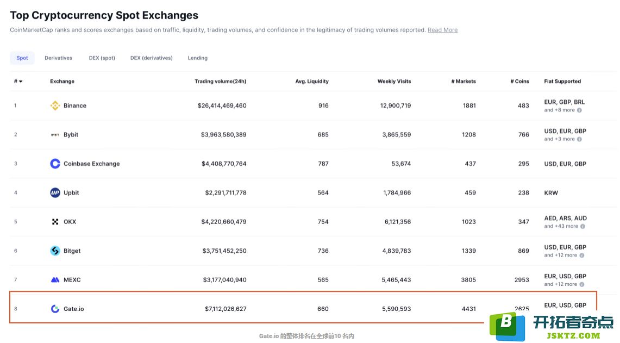Open fiat info icon in Bybit row
Image resolution: width=620 pixels, height=343 pixels.
[x=579, y=139]
